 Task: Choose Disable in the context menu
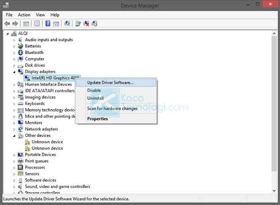(116, 90)
